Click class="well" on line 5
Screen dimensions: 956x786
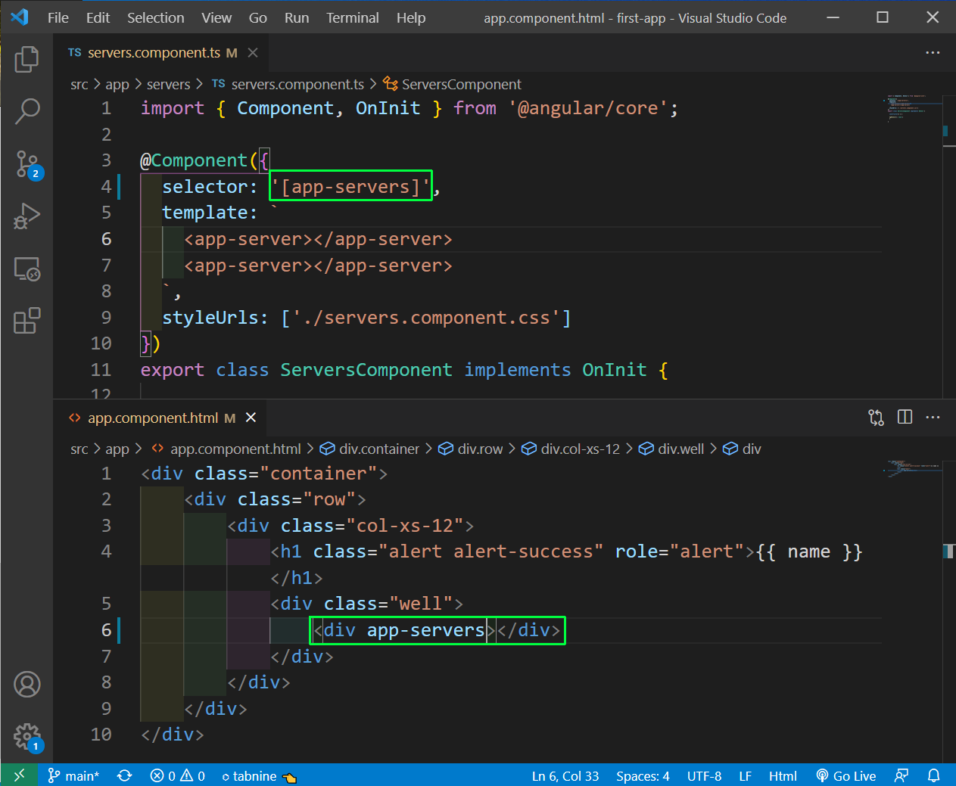pyautogui.click(x=388, y=604)
